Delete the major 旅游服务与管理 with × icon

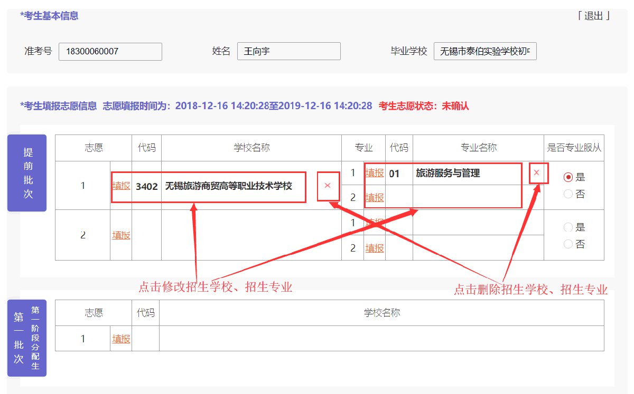(x=536, y=172)
